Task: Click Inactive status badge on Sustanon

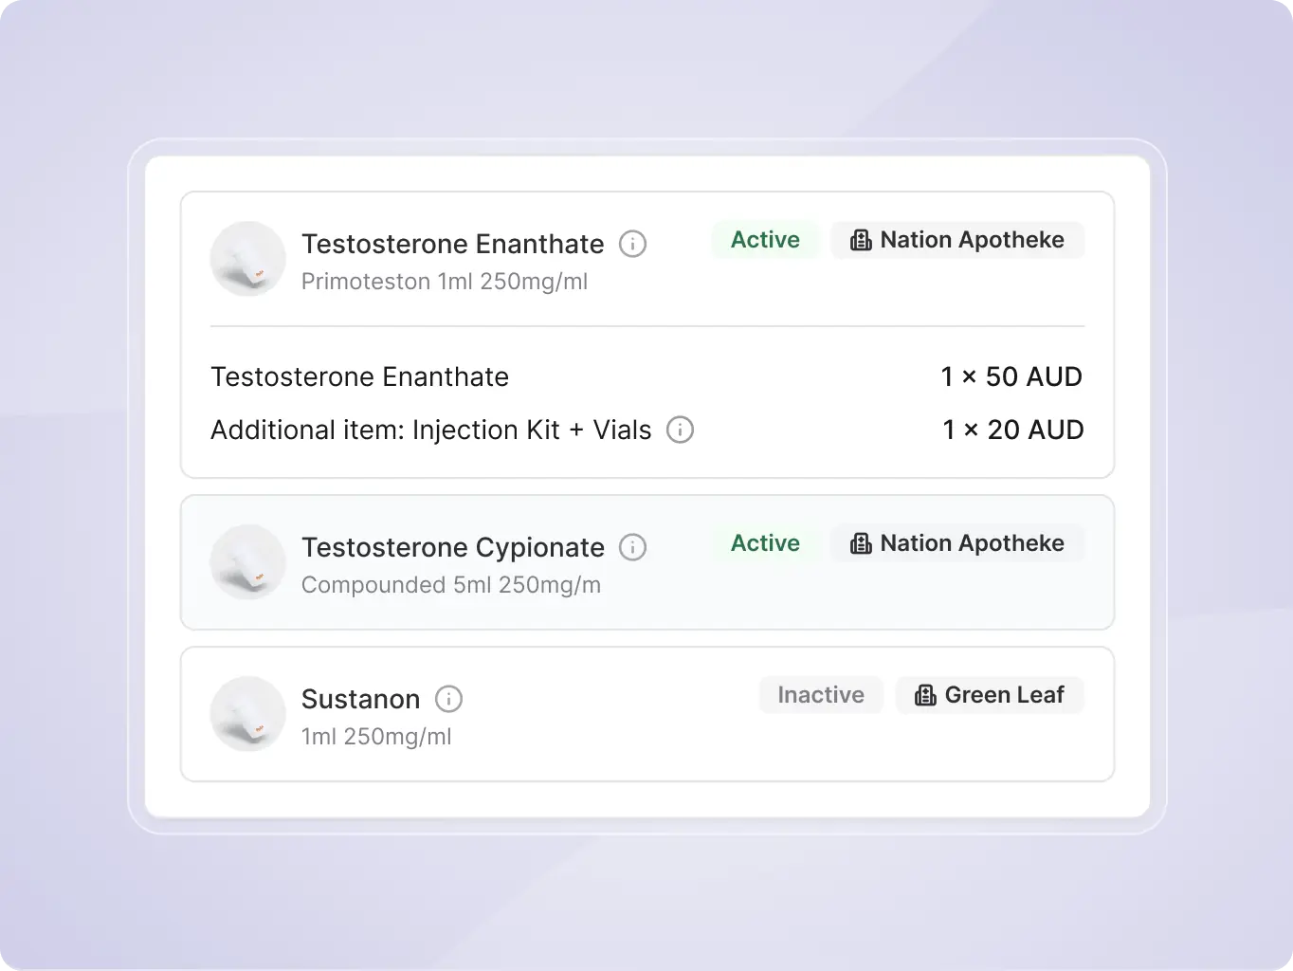Action: click(x=821, y=696)
